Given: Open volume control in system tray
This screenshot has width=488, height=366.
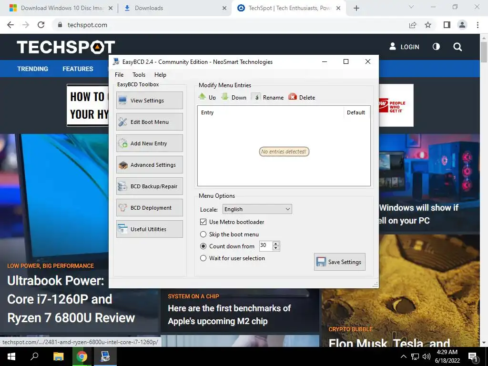Looking at the screenshot, I should pyautogui.click(x=427, y=356).
